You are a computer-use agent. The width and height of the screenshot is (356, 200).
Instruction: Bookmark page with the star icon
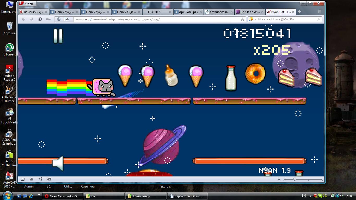click(x=242, y=19)
